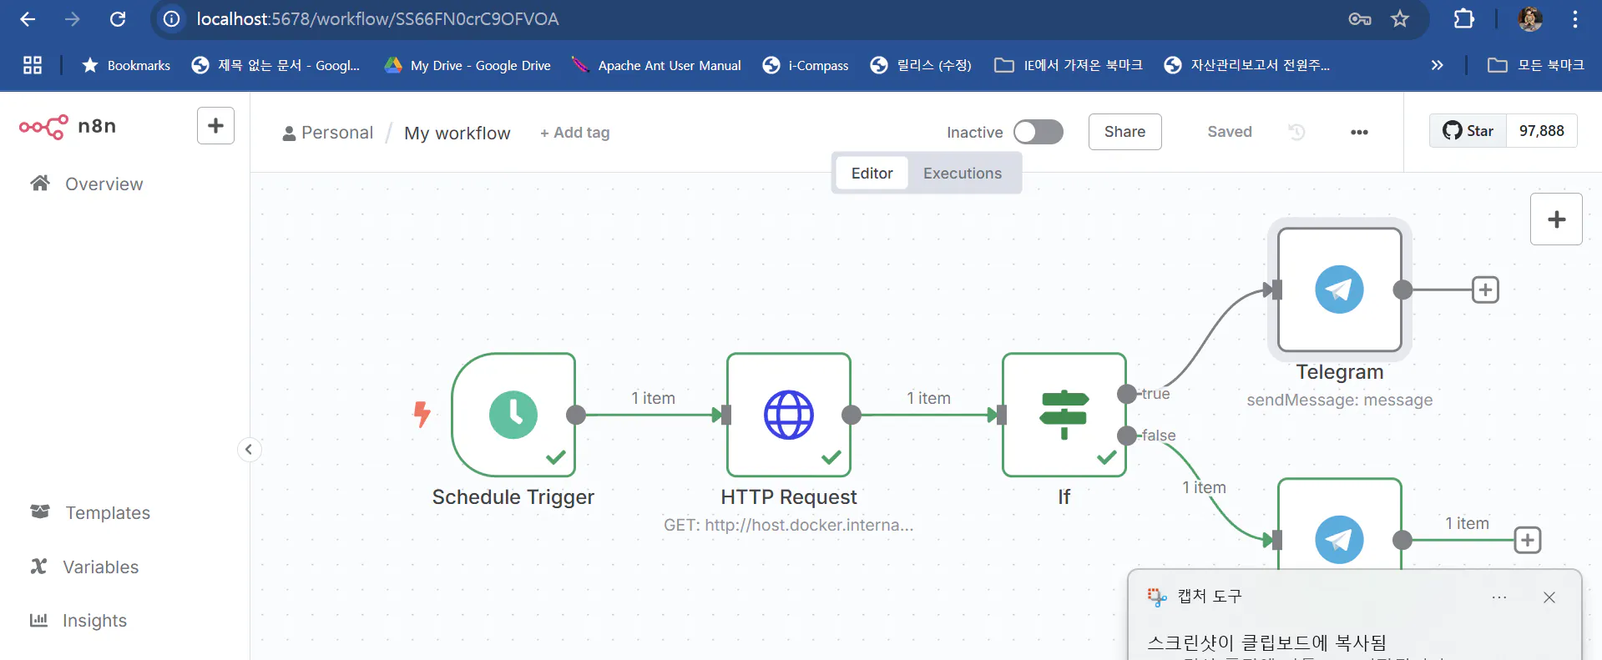
Task: Click Add tag for the workflow
Action: pyautogui.click(x=575, y=133)
